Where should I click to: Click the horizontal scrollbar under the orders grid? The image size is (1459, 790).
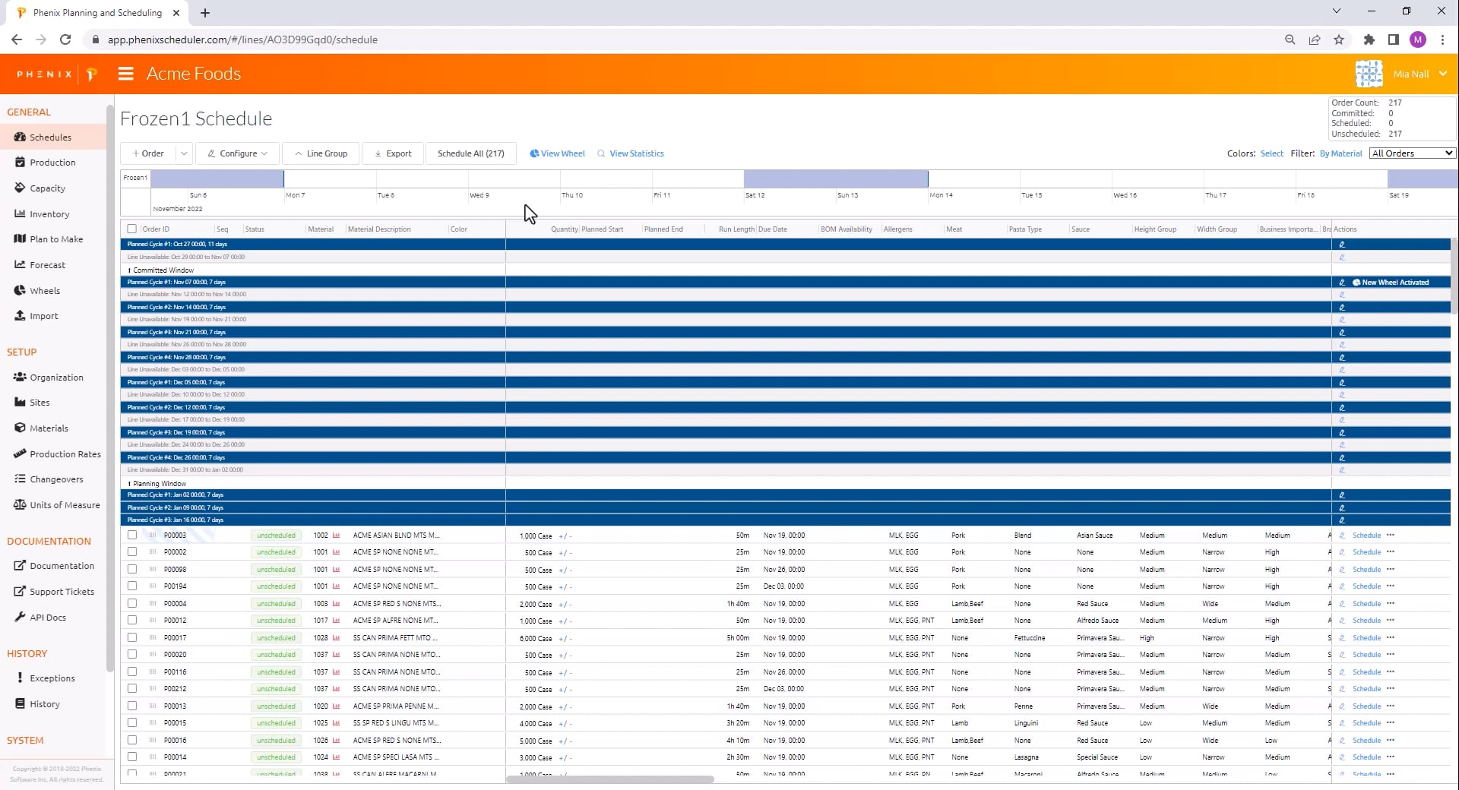(610, 779)
